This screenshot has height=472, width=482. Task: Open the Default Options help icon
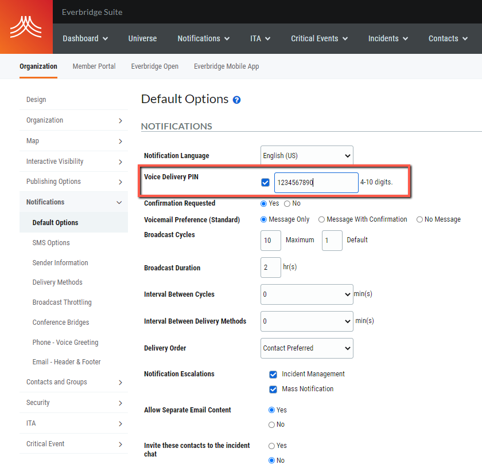(x=236, y=99)
